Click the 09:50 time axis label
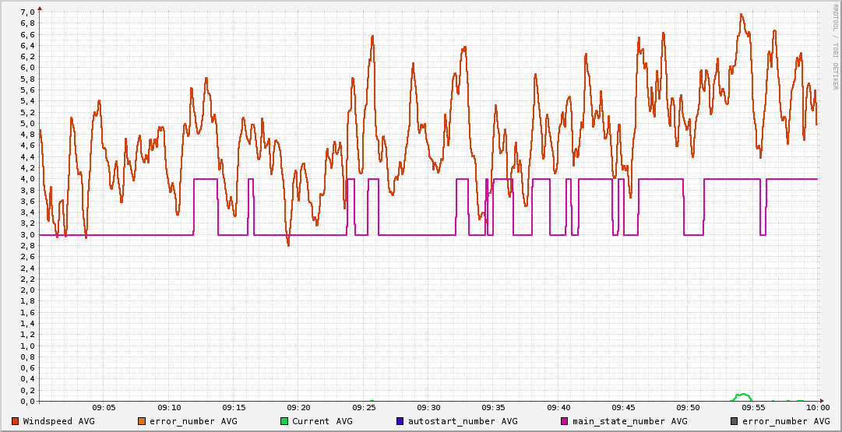 688,407
